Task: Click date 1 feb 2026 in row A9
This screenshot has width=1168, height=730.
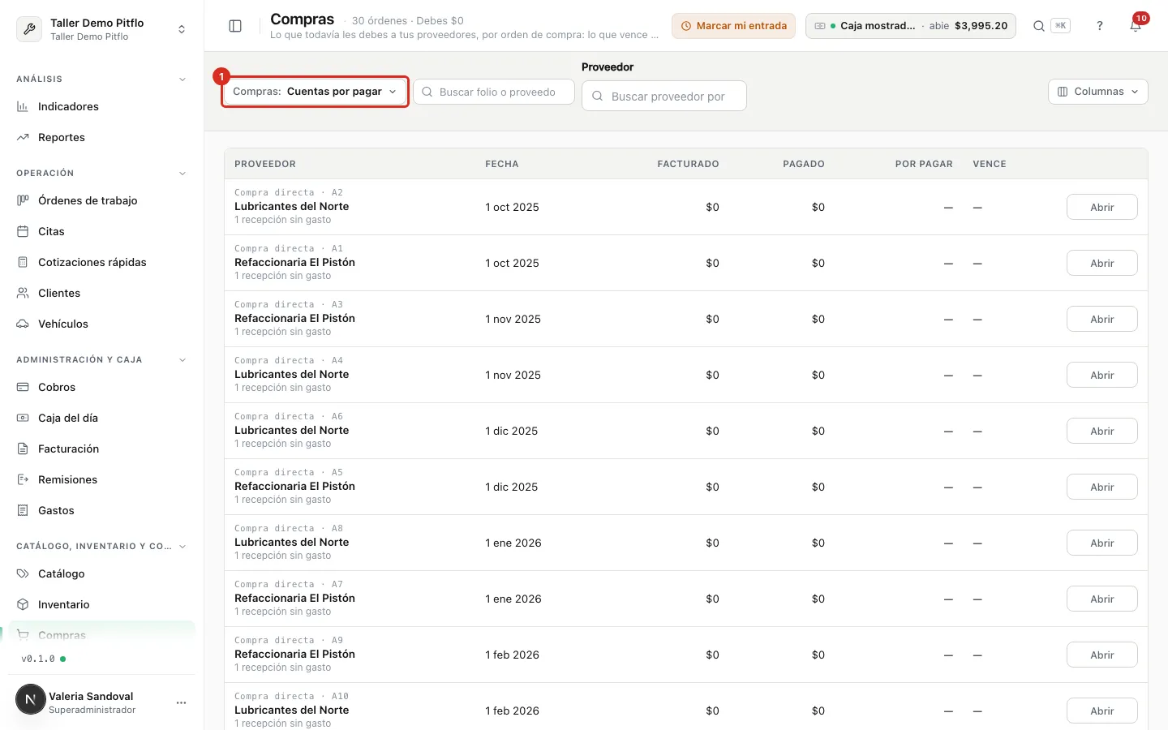Action: coord(512,655)
